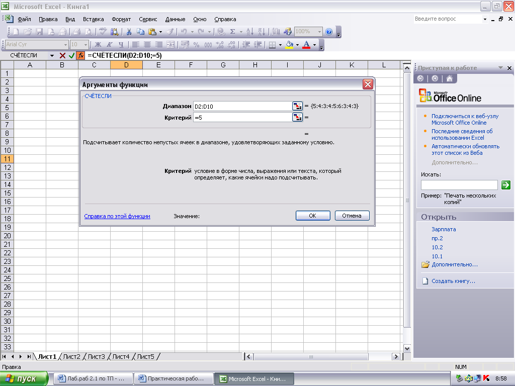Click the New workbook icon in toolbar
The height and width of the screenshot is (386, 515).
[16, 32]
